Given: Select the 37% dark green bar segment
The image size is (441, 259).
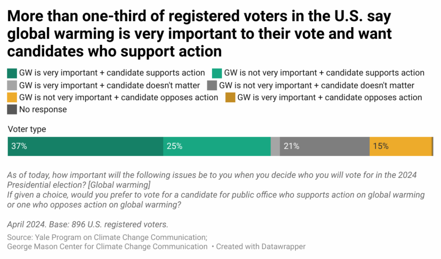Looking at the screenshot, I should pos(85,146).
